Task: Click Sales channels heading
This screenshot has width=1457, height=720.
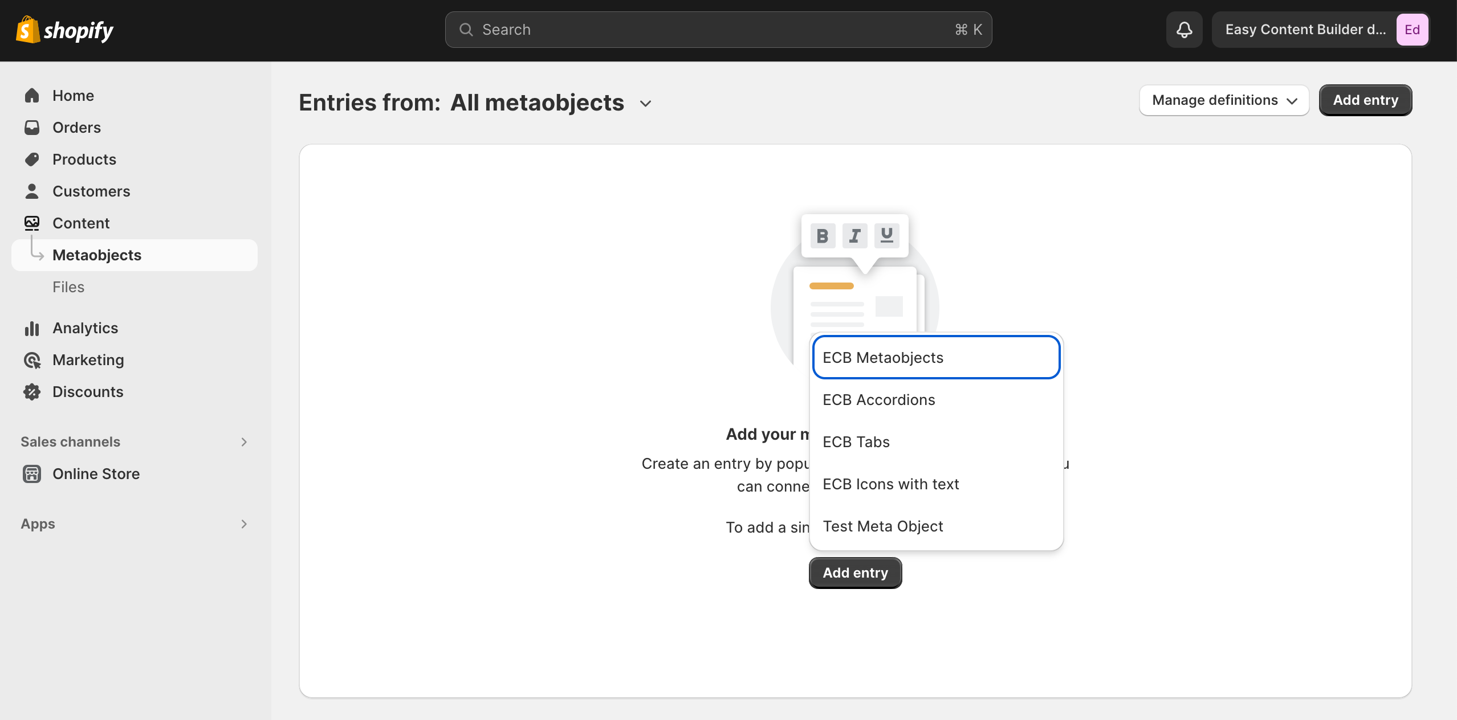Action: 71,442
